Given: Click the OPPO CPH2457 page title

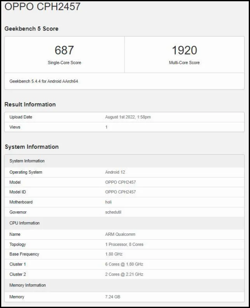Looking at the screenshot, I should 42,7.
